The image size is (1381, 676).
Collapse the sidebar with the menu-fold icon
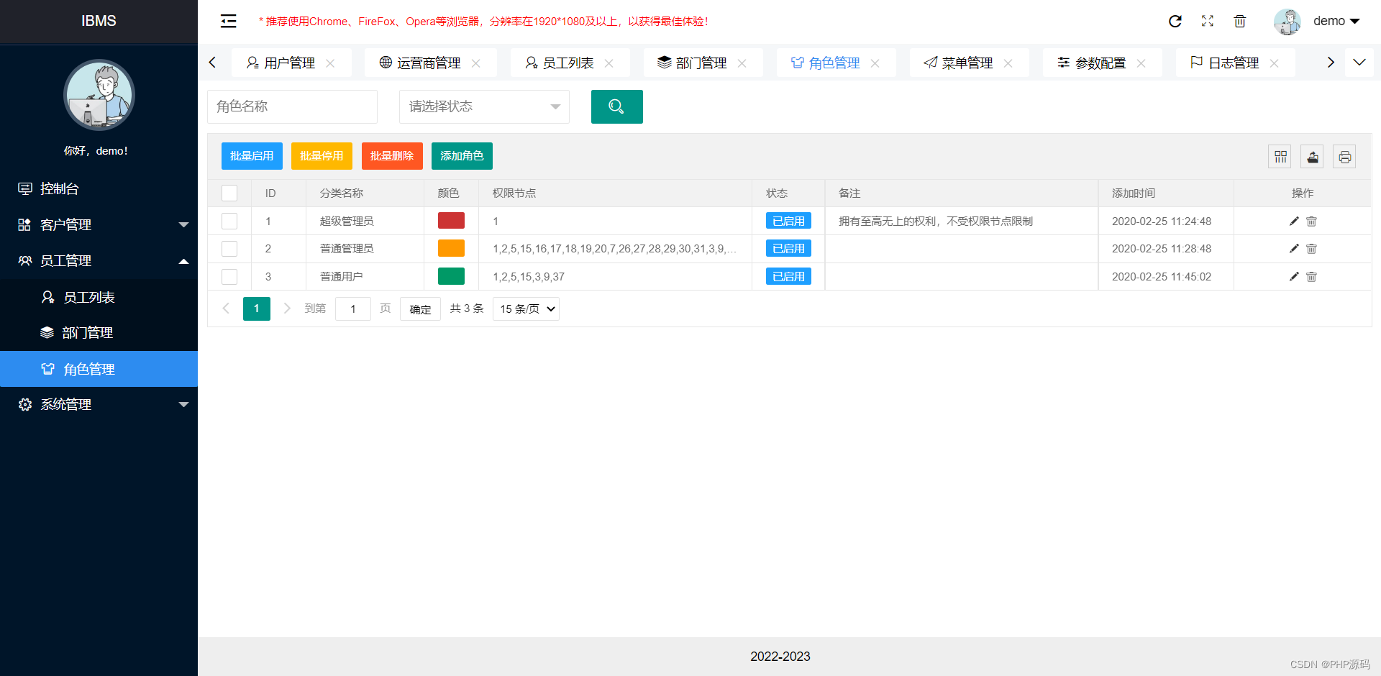tap(228, 21)
